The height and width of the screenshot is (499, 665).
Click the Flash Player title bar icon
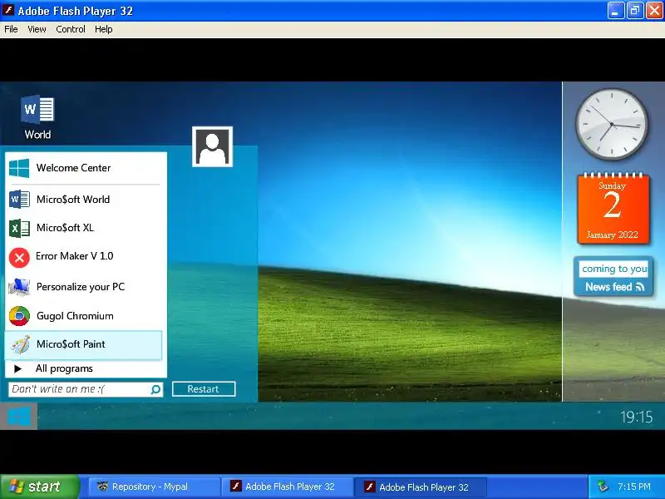point(8,10)
